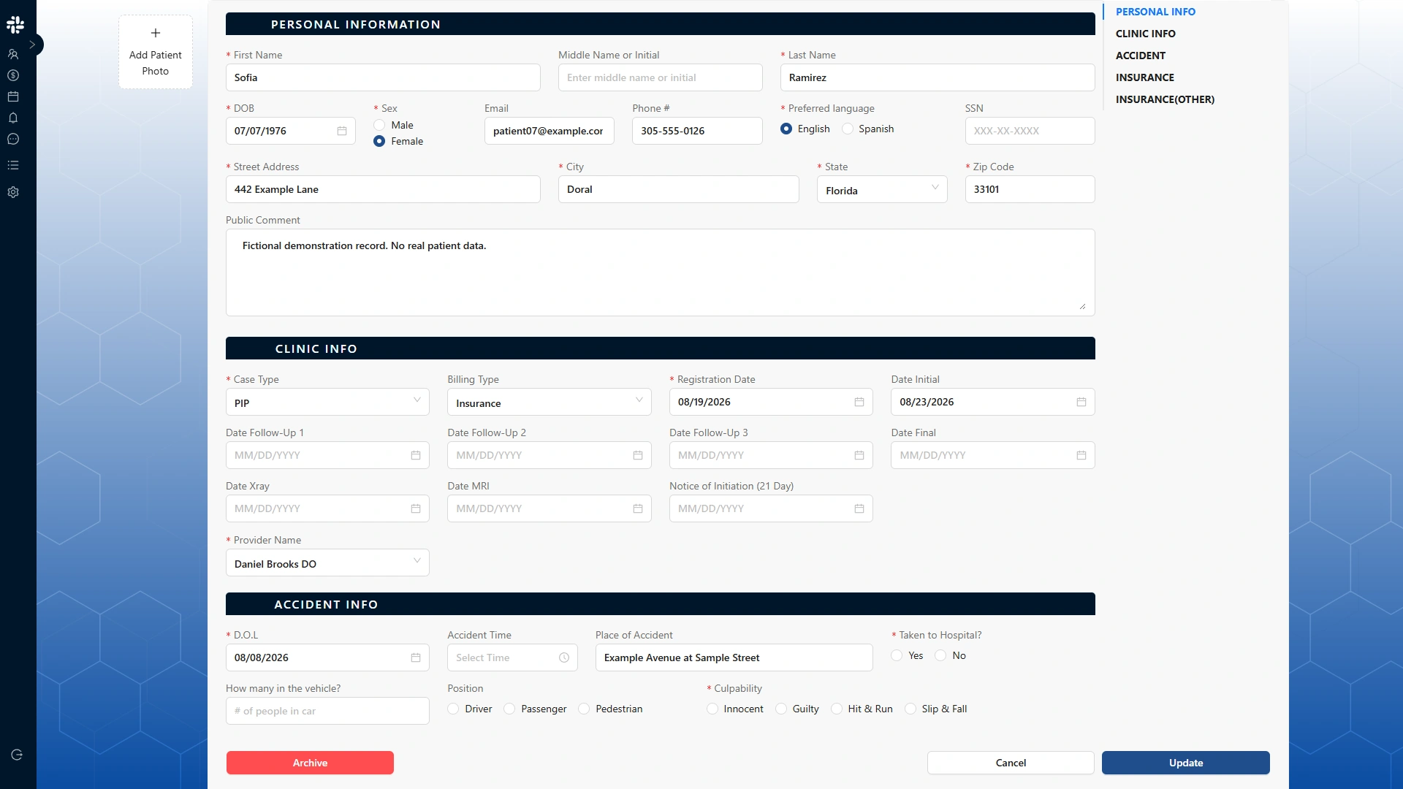Screen dimensions: 1403x789
Task: Open the State dropdown showing Florida
Action: click(882, 190)
